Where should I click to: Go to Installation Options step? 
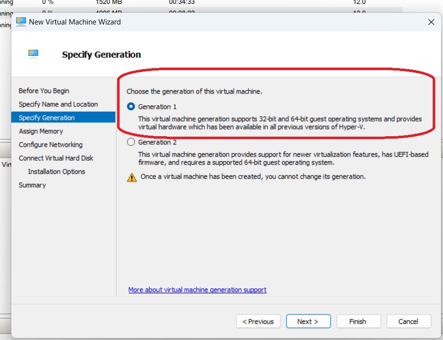(x=56, y=171)
